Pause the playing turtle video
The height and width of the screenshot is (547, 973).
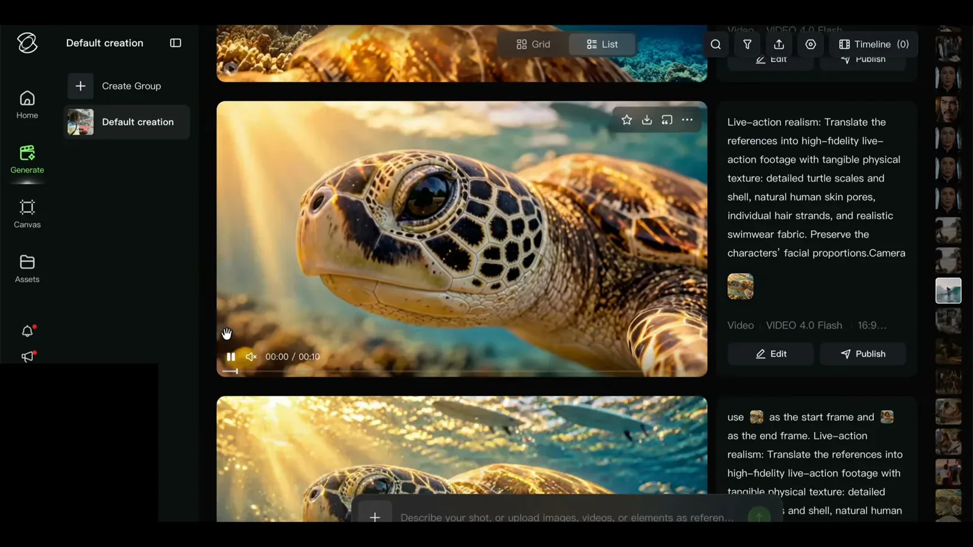231,357
